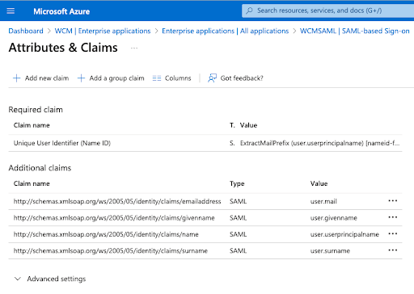Screen dimensions: 414x294
Task: Click SAML type in the surname row
Action: (238, 250)
